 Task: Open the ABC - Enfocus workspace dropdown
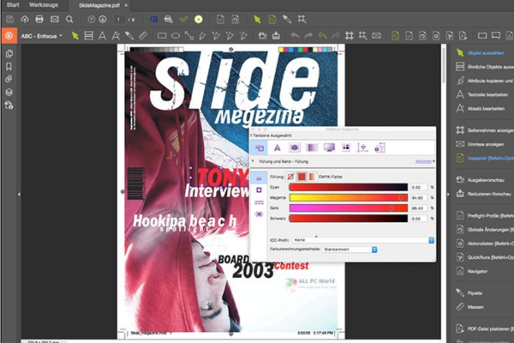click(x=42, y=36)
